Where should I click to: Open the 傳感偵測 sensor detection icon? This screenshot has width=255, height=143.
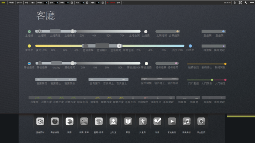[x=55, y=121]
